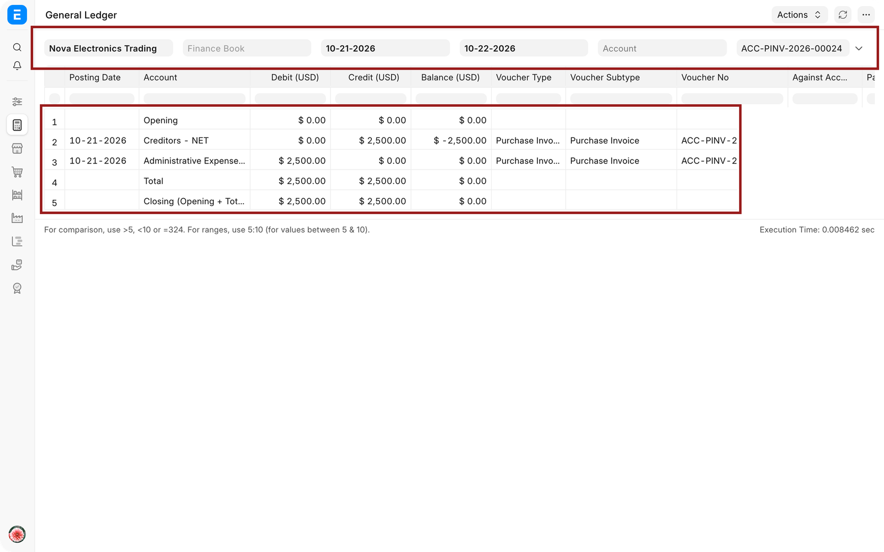The image size is (884, 552).
Task: Open Selling storefront icon in sidebar
Action: click(17, 148)
